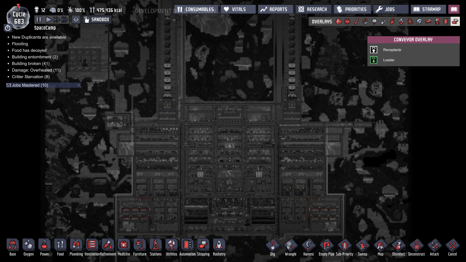Open the Research menu

pos(313,10)
